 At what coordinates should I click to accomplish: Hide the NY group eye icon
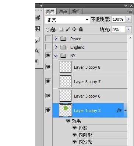(x=48, y=55)
